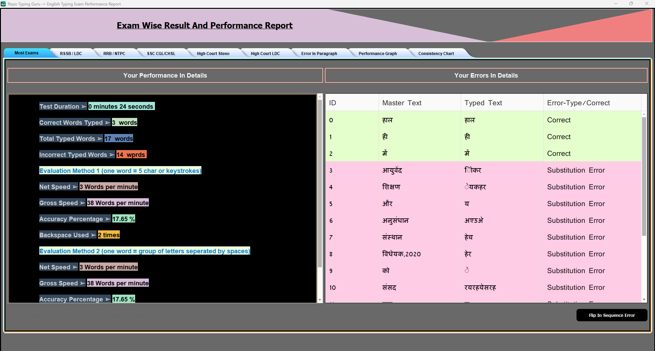Select master text 'शिक्षण' in row 4
The width and height of the screenshot is (655, 351).
point(391,187)
